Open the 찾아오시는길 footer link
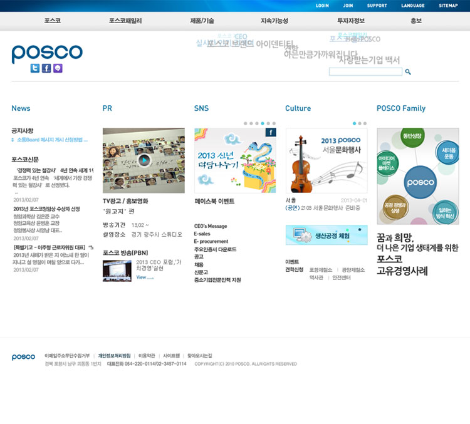The height and width of the screenshot is (424, 470). click(200, 356)
